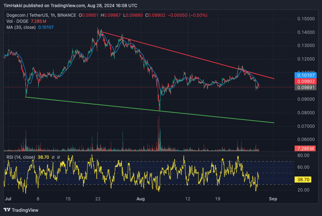
Task: Click Sep on the time axis
Action: pos(273,199)
